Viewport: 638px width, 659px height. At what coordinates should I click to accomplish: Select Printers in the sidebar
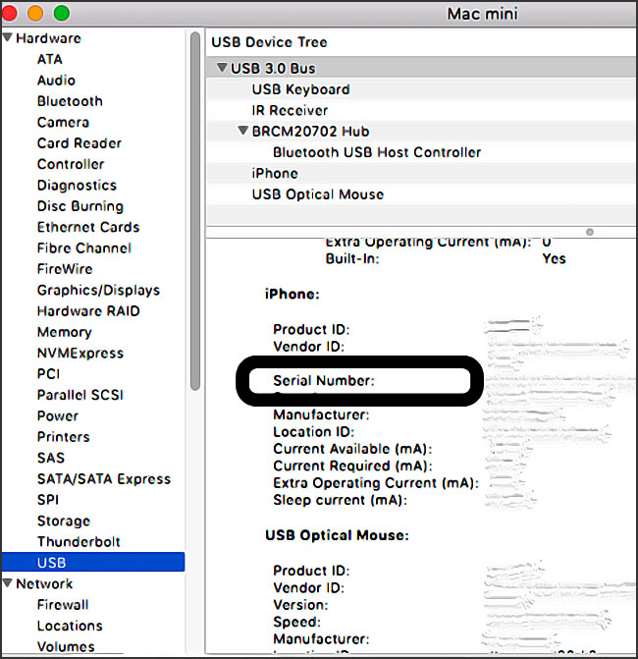coord(64,437)
